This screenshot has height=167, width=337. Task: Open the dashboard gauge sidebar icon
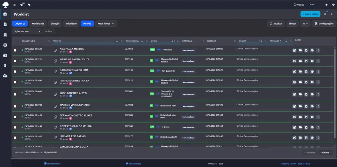[x=5, y=55]
